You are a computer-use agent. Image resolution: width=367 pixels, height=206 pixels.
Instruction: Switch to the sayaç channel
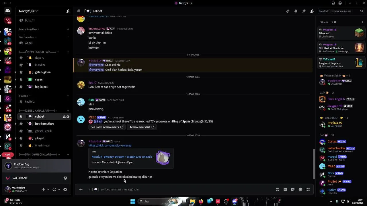(x=44, y=80)
